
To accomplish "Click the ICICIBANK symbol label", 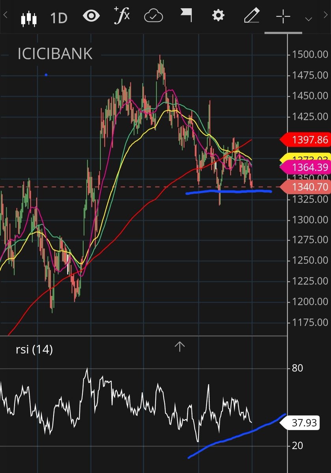I will [x=55, y=54].
